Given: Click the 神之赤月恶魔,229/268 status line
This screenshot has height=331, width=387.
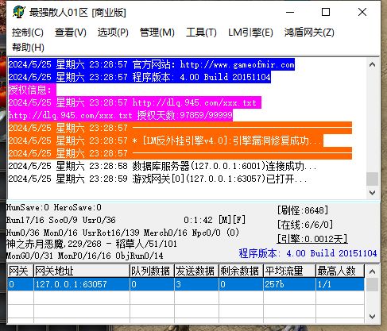Looking at the screenshot, I should point(91,244).
